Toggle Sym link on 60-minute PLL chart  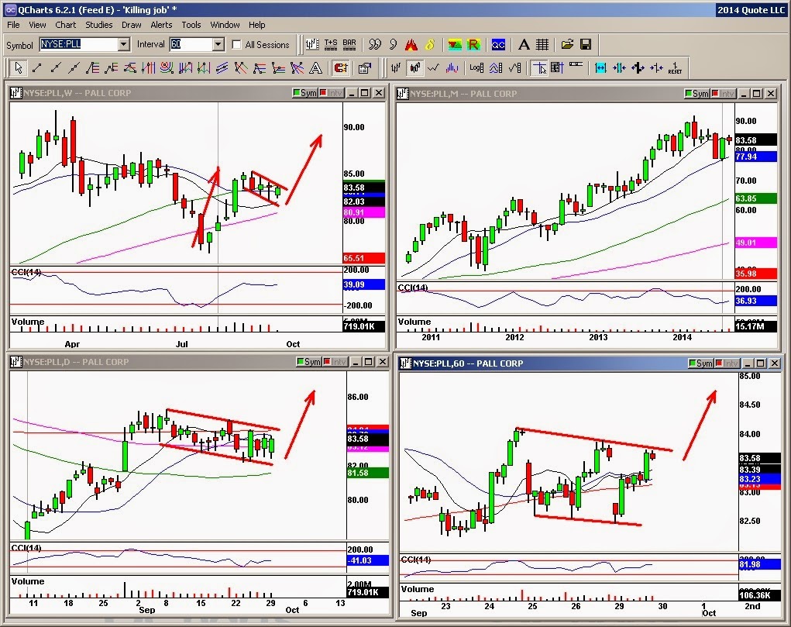(701, 363)
